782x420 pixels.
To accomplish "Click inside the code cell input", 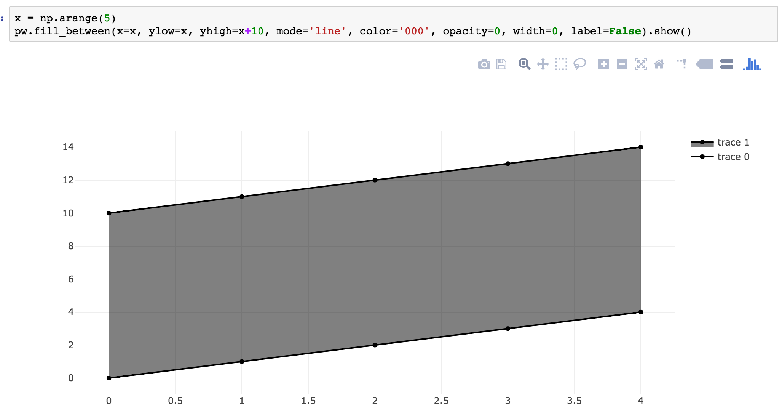I will [381, 25].
